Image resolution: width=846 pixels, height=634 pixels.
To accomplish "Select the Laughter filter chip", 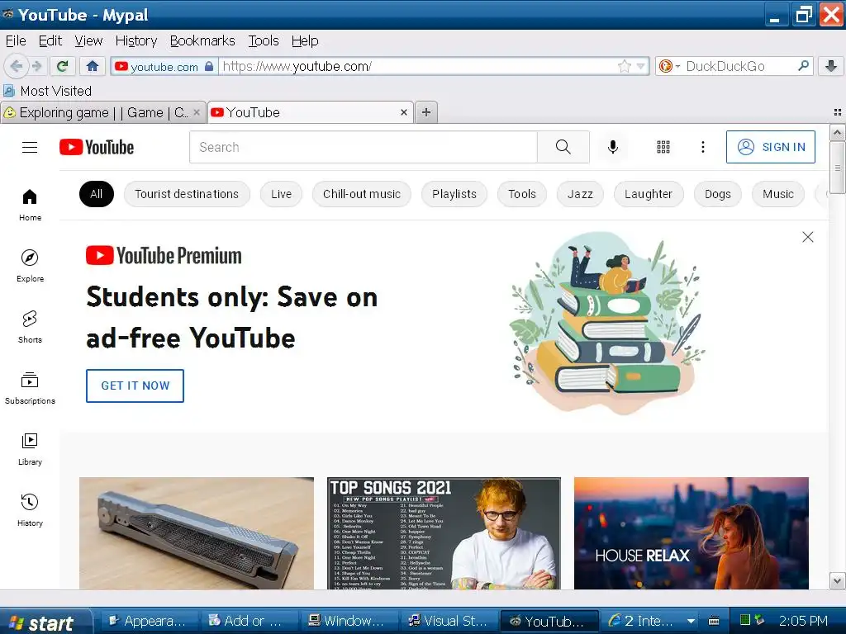I will click(x=649, y=194).
